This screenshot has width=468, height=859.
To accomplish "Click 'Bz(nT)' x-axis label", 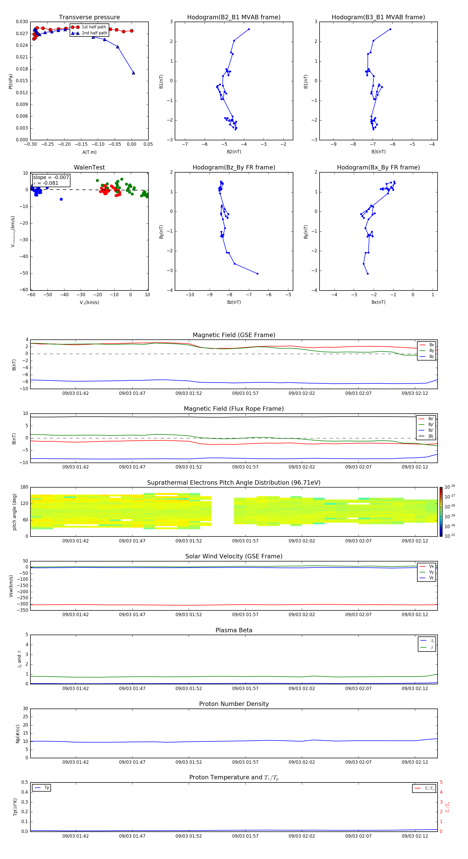I will tap(234, 302).
